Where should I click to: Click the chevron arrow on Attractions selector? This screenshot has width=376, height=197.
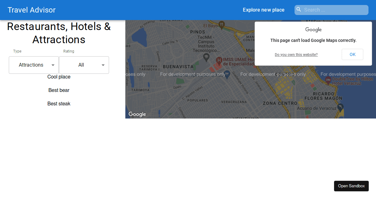tap(53, 65)
